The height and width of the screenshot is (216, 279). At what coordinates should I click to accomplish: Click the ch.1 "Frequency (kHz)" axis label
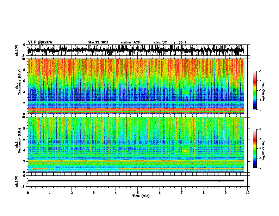point(19,81)
